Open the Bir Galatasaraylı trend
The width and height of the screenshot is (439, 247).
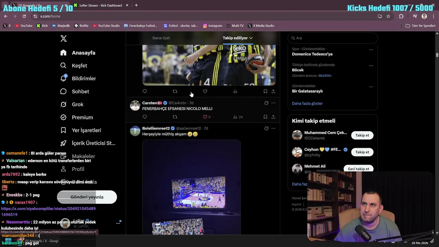[307, 91]
